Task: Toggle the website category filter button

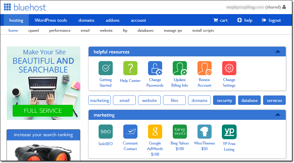Action: pos(150,100)
